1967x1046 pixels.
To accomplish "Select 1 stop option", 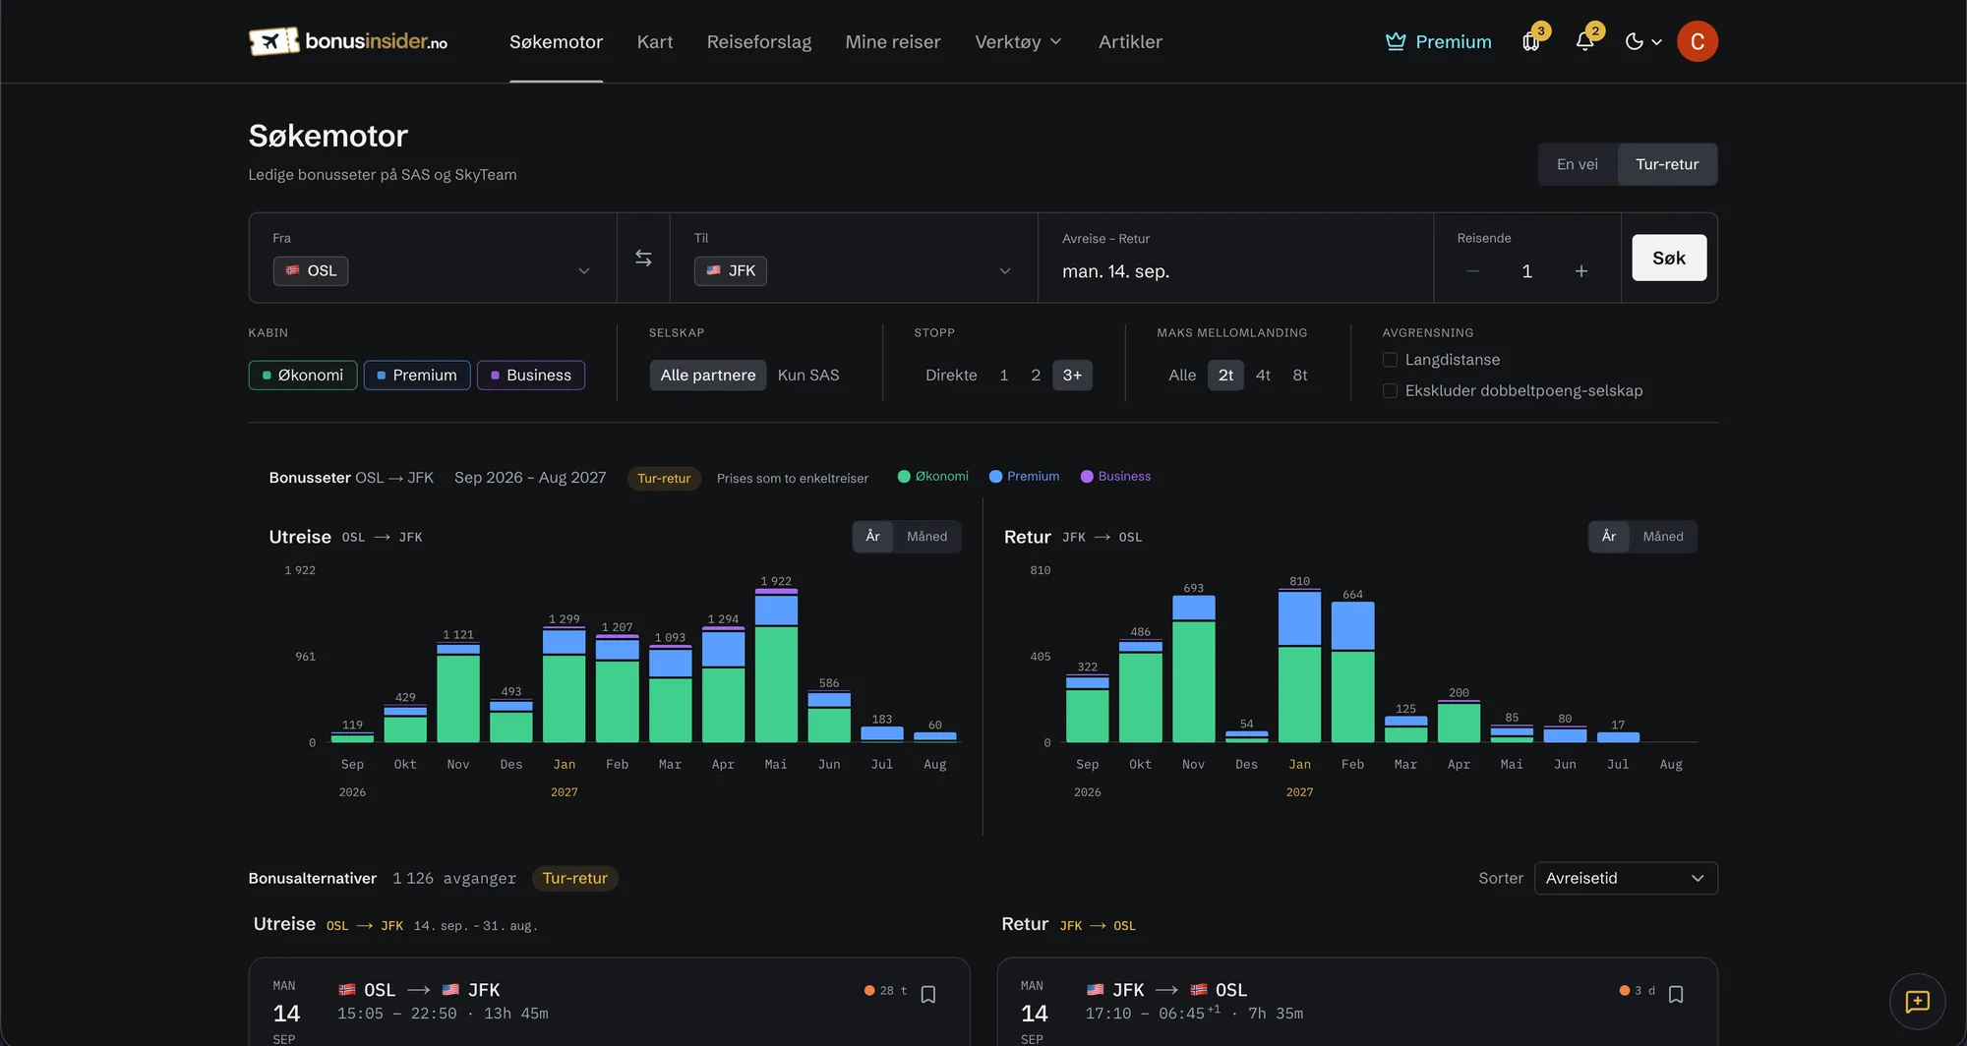I will pyautogui.click(x=1004, y=375).
